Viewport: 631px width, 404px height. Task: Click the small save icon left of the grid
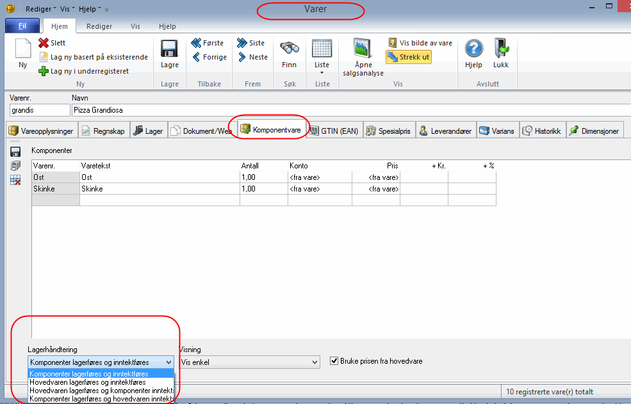(15, 152)
